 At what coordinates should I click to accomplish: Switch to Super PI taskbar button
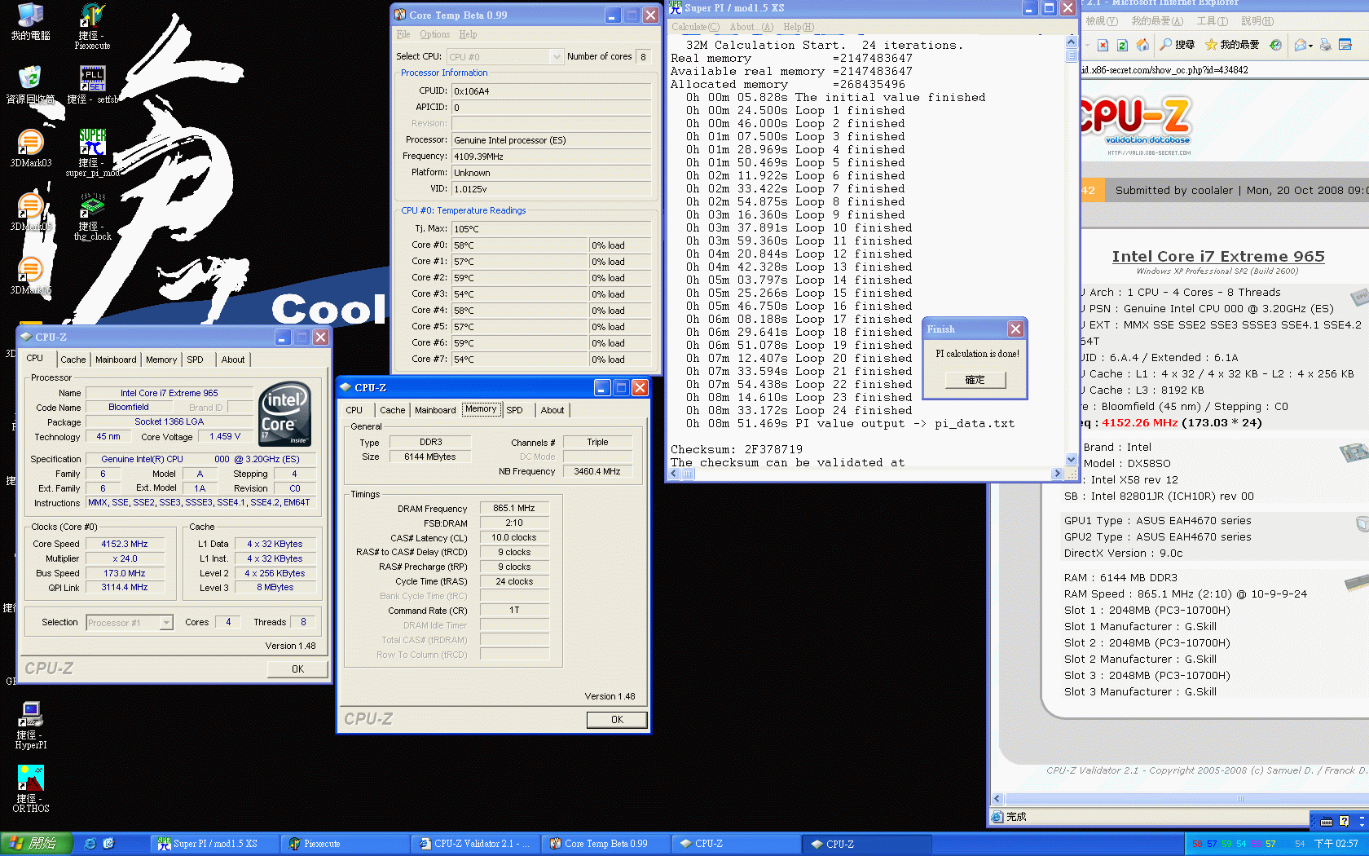tap(215, 844)
